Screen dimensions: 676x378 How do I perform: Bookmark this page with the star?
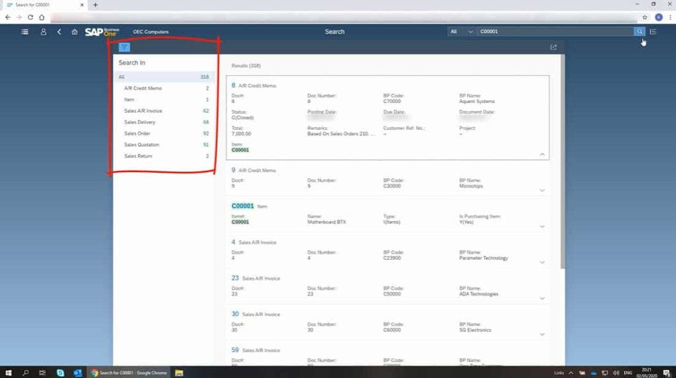click(644, 17)
